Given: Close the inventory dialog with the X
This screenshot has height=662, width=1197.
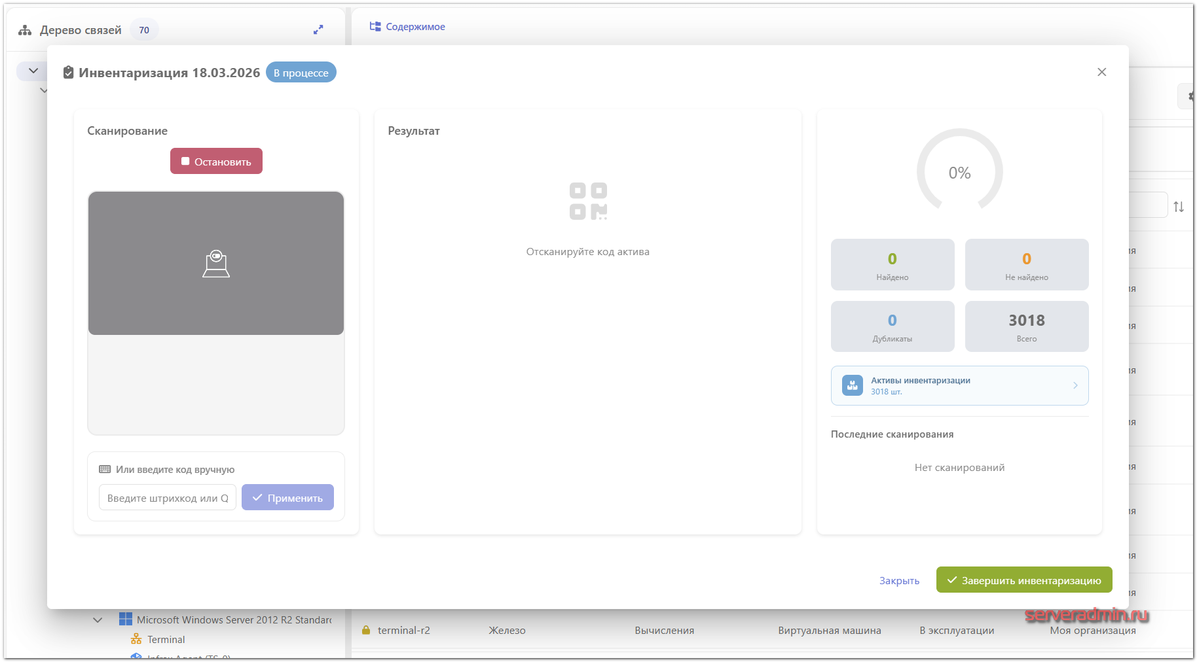Looking at the screenshot, I should tap(1101, 72).
